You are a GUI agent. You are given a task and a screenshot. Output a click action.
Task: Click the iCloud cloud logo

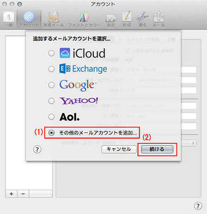pyautogui.click(x=65, y=53)
